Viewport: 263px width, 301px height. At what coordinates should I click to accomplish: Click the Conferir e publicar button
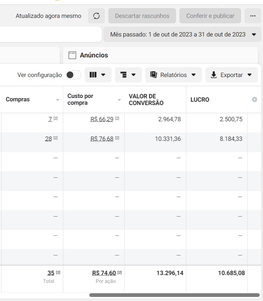tap(210, 16)
